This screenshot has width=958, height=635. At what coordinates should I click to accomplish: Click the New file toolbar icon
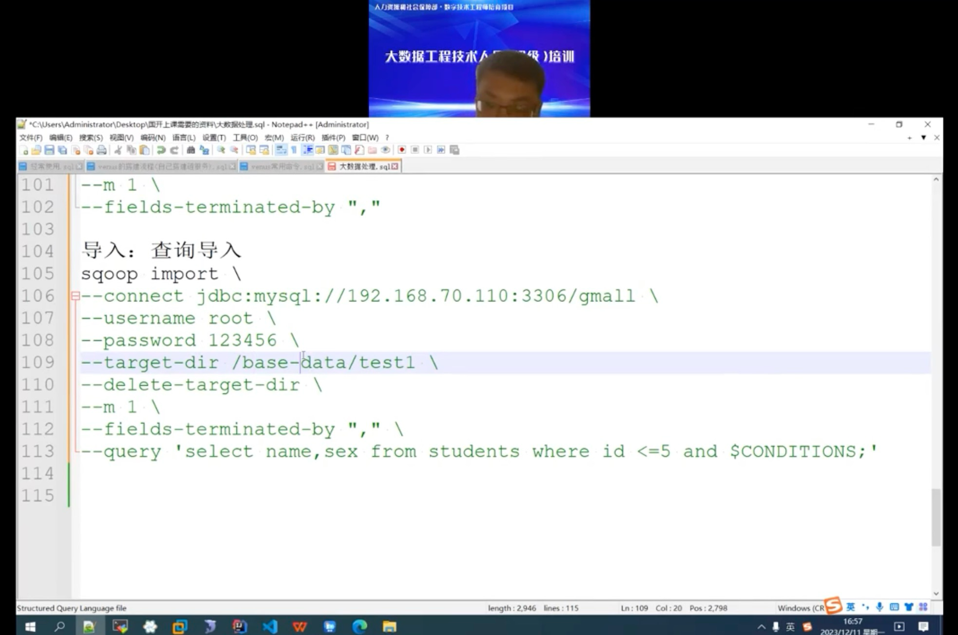coord(24,150)
